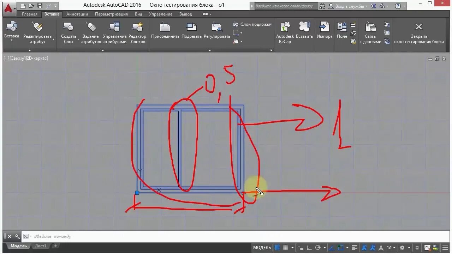Screen dimensions: 452x254
Task: Click the Вставка block insert icon
Action: coord(12,27)
